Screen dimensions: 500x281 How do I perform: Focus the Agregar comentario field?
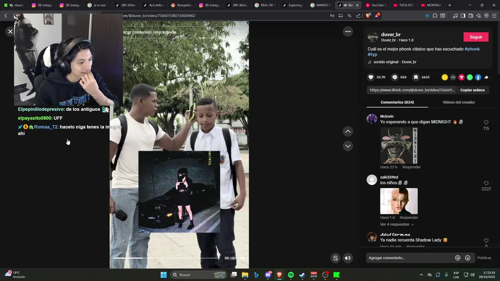[x=409, y=258]
